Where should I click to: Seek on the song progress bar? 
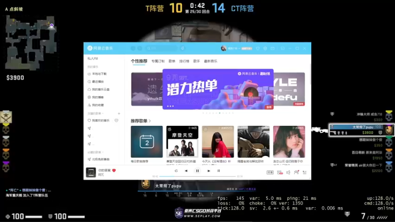pyautogui.click(x=197, y=177)
